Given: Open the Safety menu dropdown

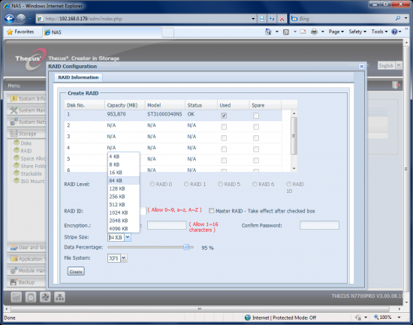Looking at the screenshot, I should [357, 32].
